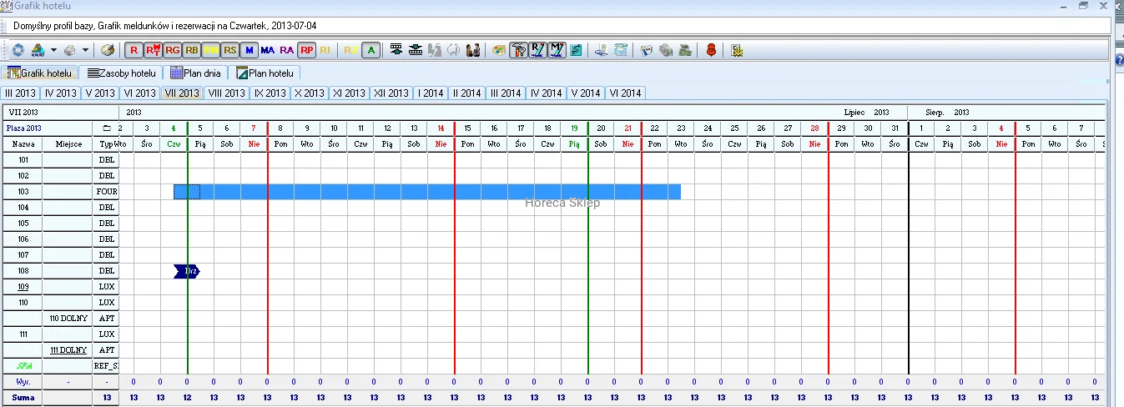
Task: Click the two people handshake icon
Action: tap(473, 50)
